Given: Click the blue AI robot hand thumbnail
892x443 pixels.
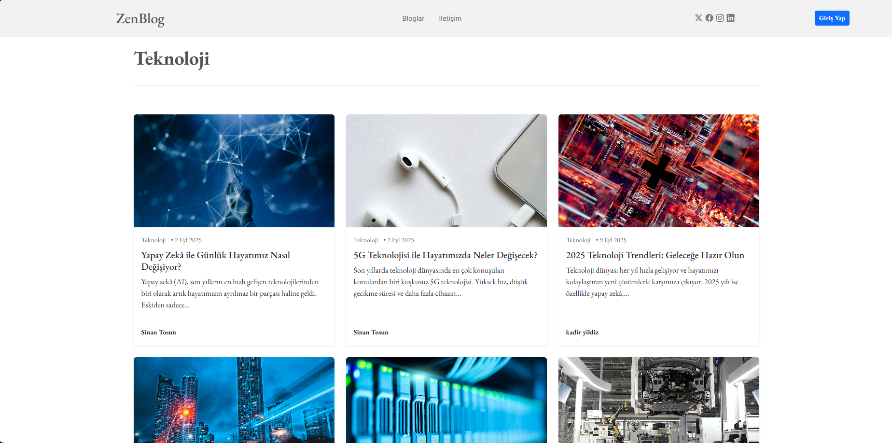Looking at the screenshot, I should (x=234, y=171).
